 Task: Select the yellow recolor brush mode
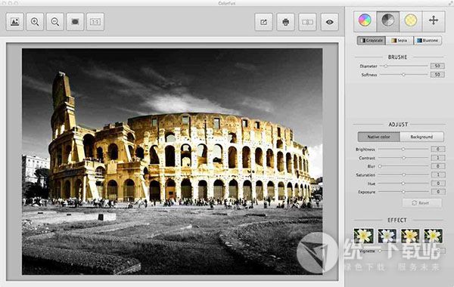point(411,20)
